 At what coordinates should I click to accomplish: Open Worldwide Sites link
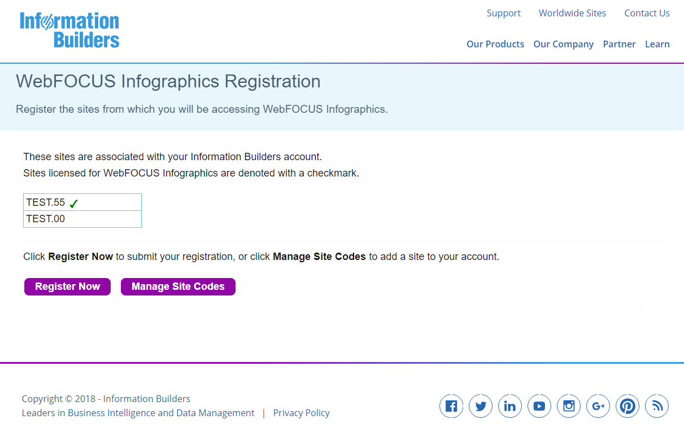pyautogui.click(x=572, y=13)
